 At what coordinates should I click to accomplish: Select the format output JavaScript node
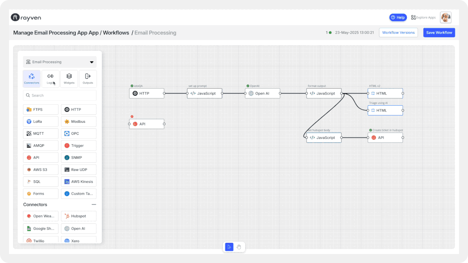point(324,94)
